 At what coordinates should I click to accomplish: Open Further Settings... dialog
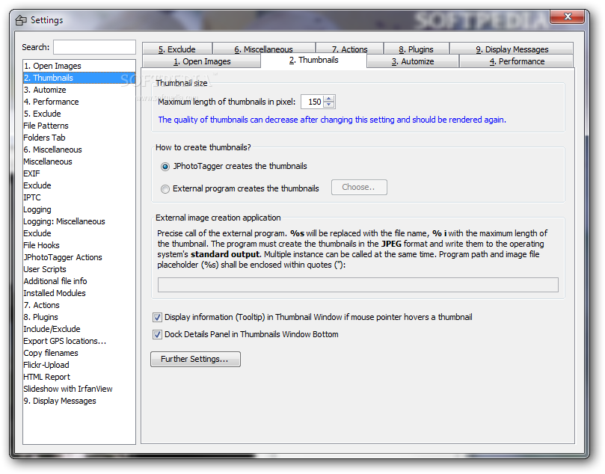(x=195, y=359)
